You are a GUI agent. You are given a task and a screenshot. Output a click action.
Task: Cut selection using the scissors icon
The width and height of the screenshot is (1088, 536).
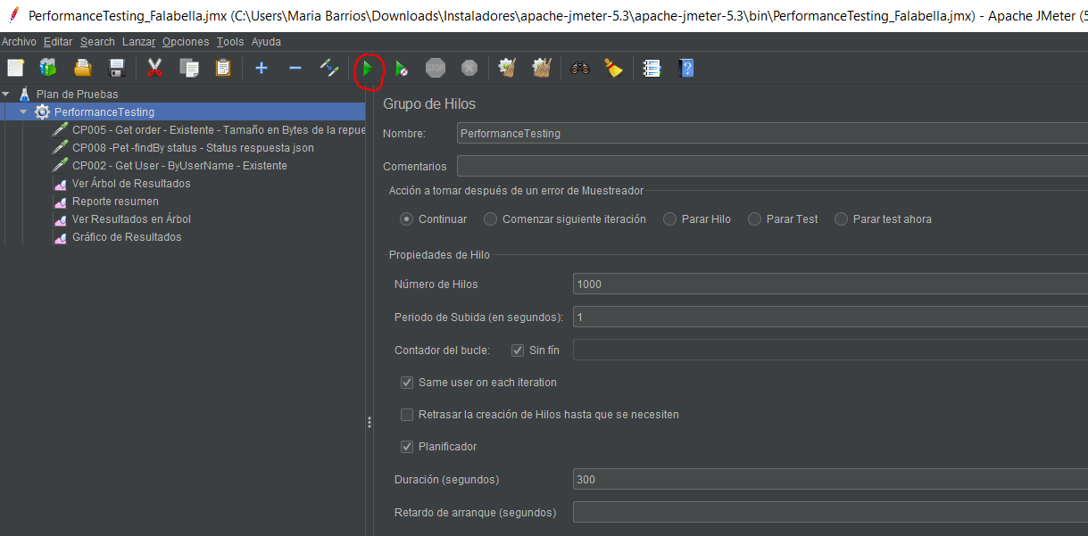pos(154,68)
